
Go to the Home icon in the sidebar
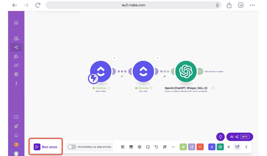16,23
